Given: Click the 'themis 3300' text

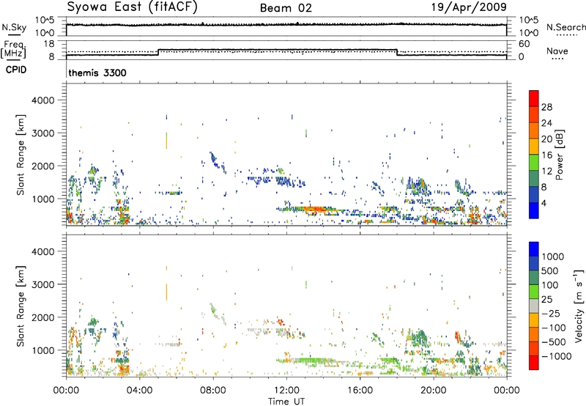Looking at the screenshot, I should pyautogui.click(x=97, y=73).
